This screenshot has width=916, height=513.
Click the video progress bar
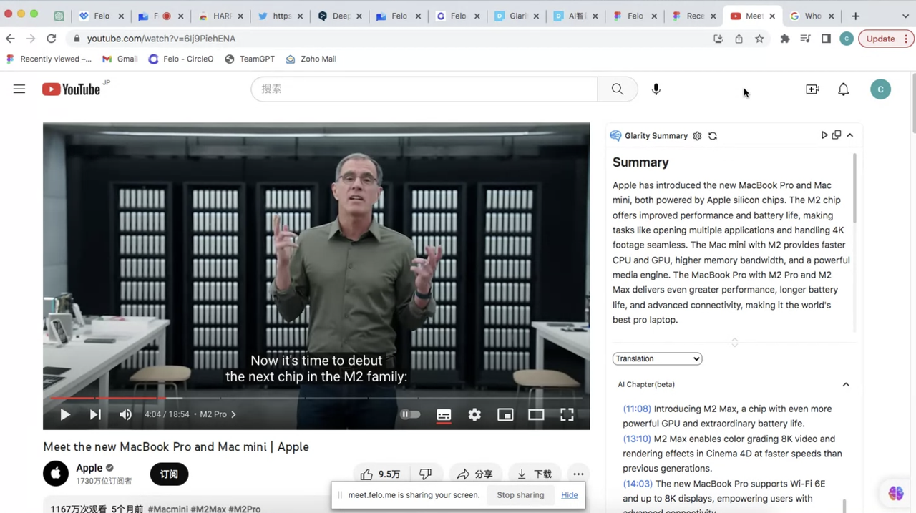[x=316, y=398]
